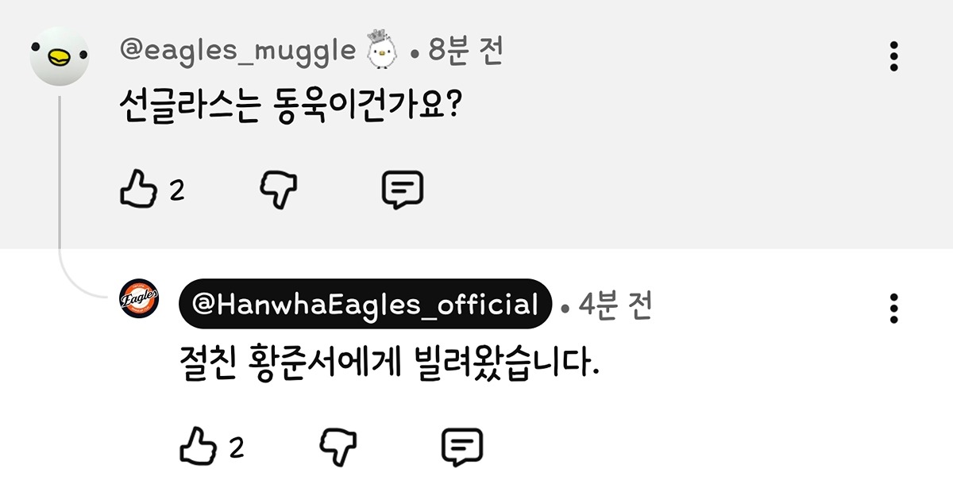Reply to the eagles_muggle comment
Screen dimensions: 953x503
(403, 190)
